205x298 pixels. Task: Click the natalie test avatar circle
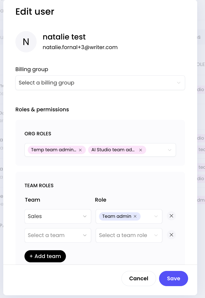pyautogui.click(x=26, y=42)
